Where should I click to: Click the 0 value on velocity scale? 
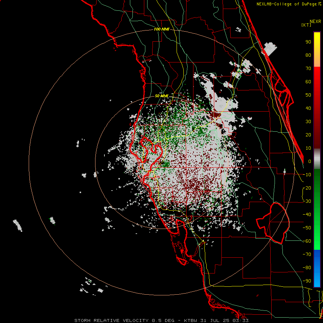pyautogui.click(x=310, y=161)
